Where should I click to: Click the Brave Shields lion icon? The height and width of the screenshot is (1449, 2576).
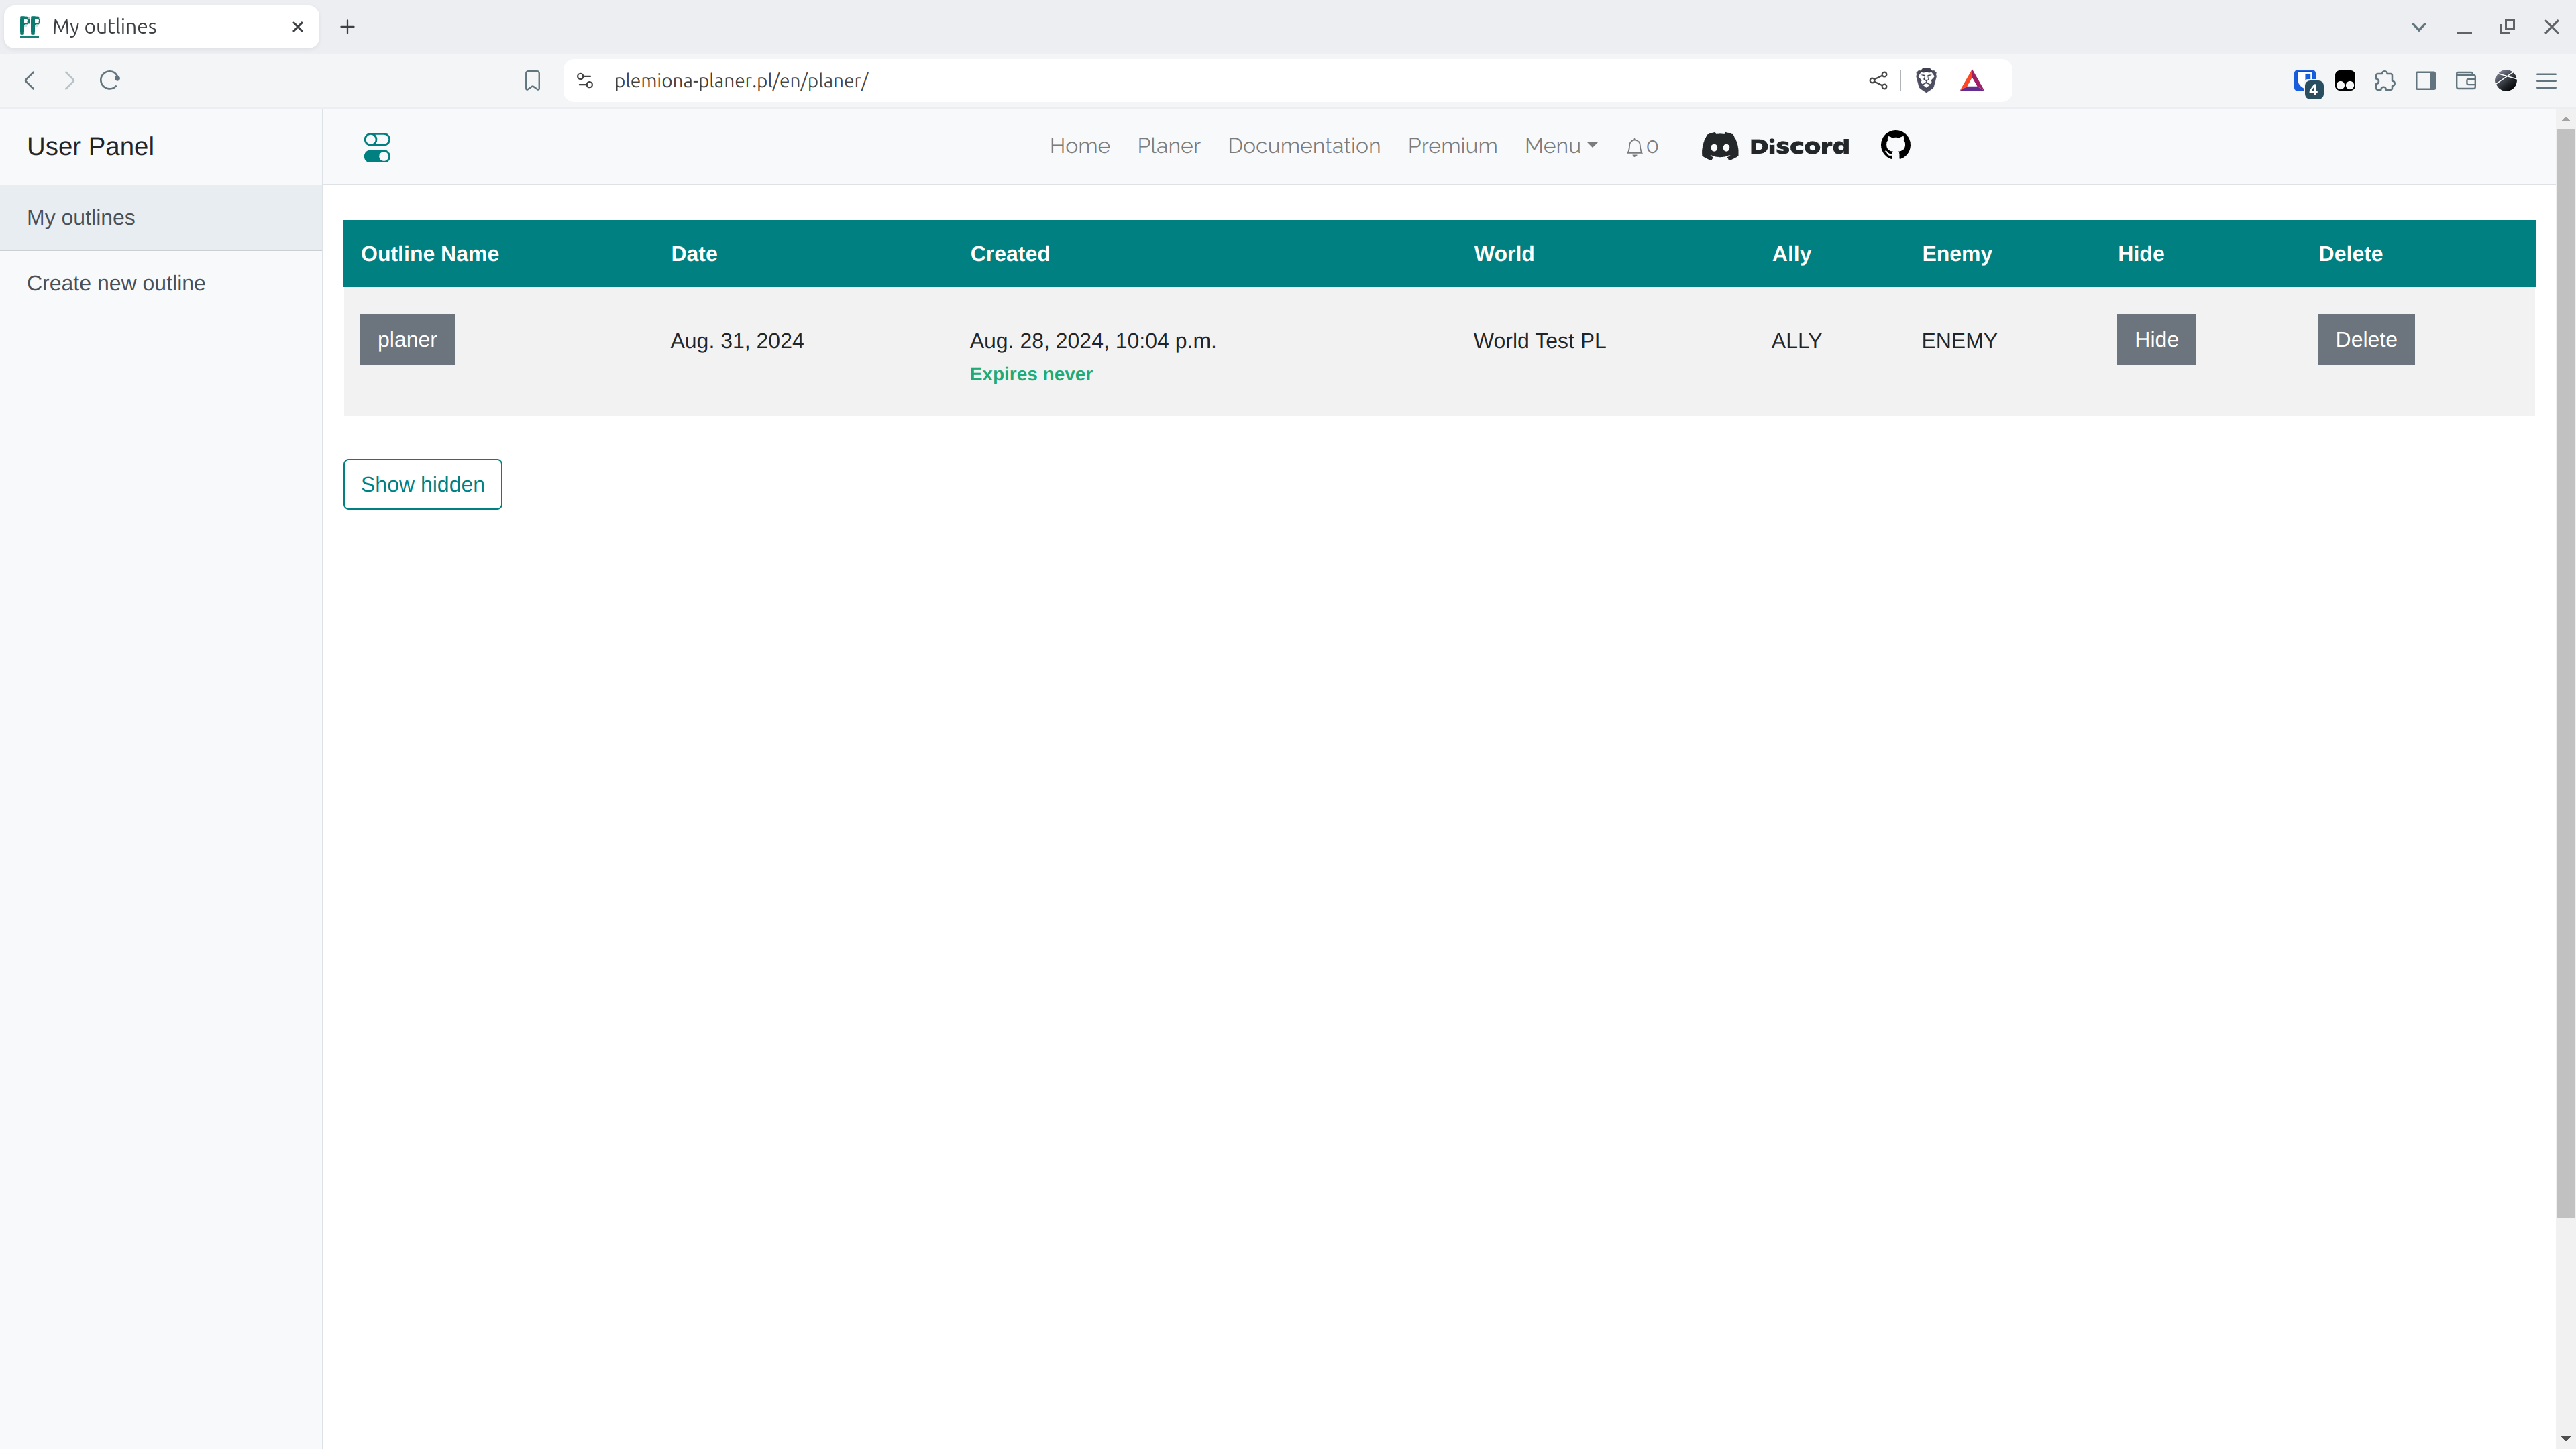[1926, 80]
